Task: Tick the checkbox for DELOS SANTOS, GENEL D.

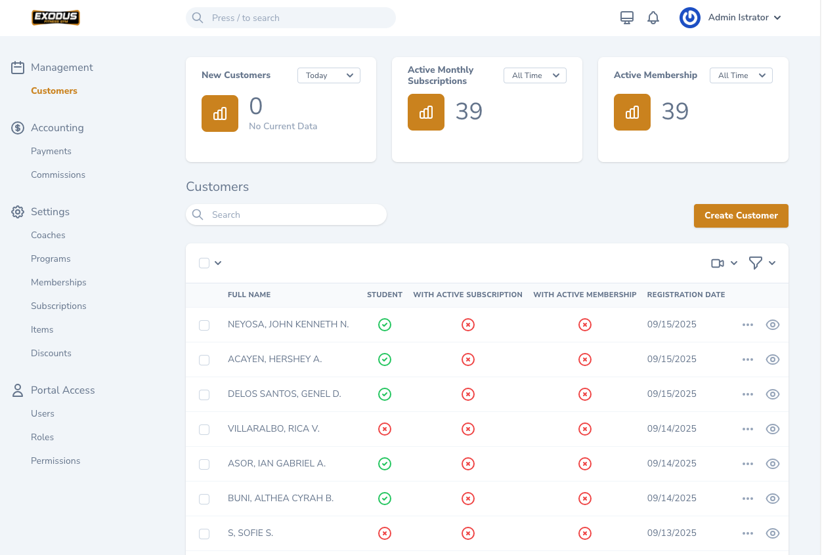Action: point(204,395)
